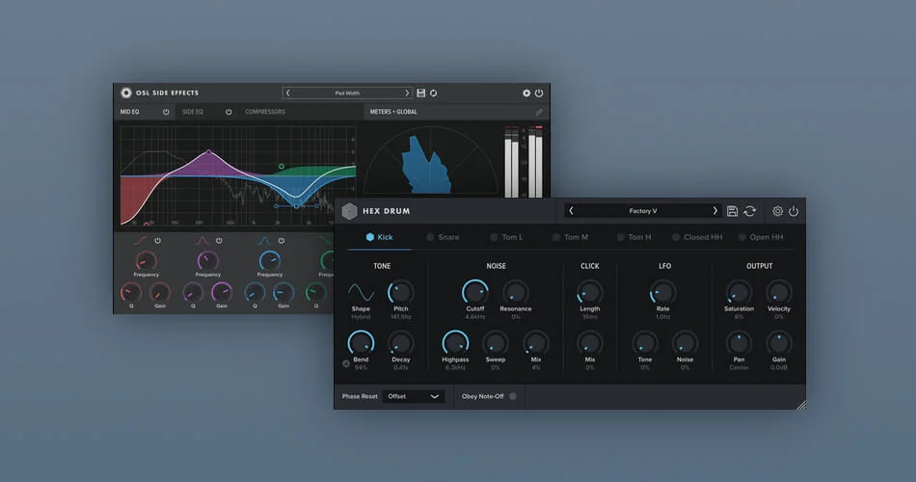The image size is (916, 482).
Task: Switch to the MID EQ tab
Action: click(130, 112)
